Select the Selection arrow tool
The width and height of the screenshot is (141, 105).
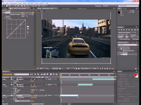4,6
